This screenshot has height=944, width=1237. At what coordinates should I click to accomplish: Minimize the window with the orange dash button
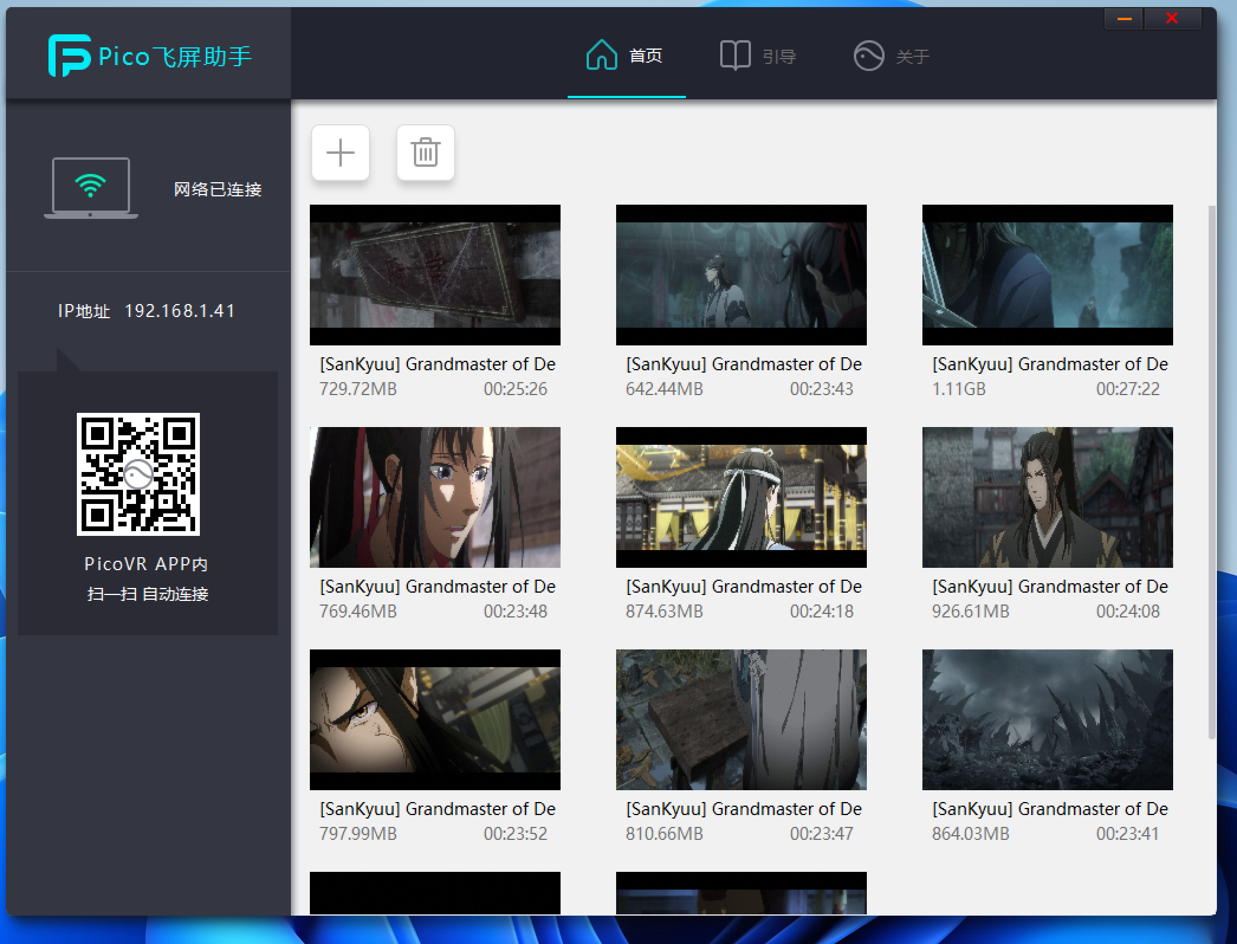click(x=1124, y=19)
